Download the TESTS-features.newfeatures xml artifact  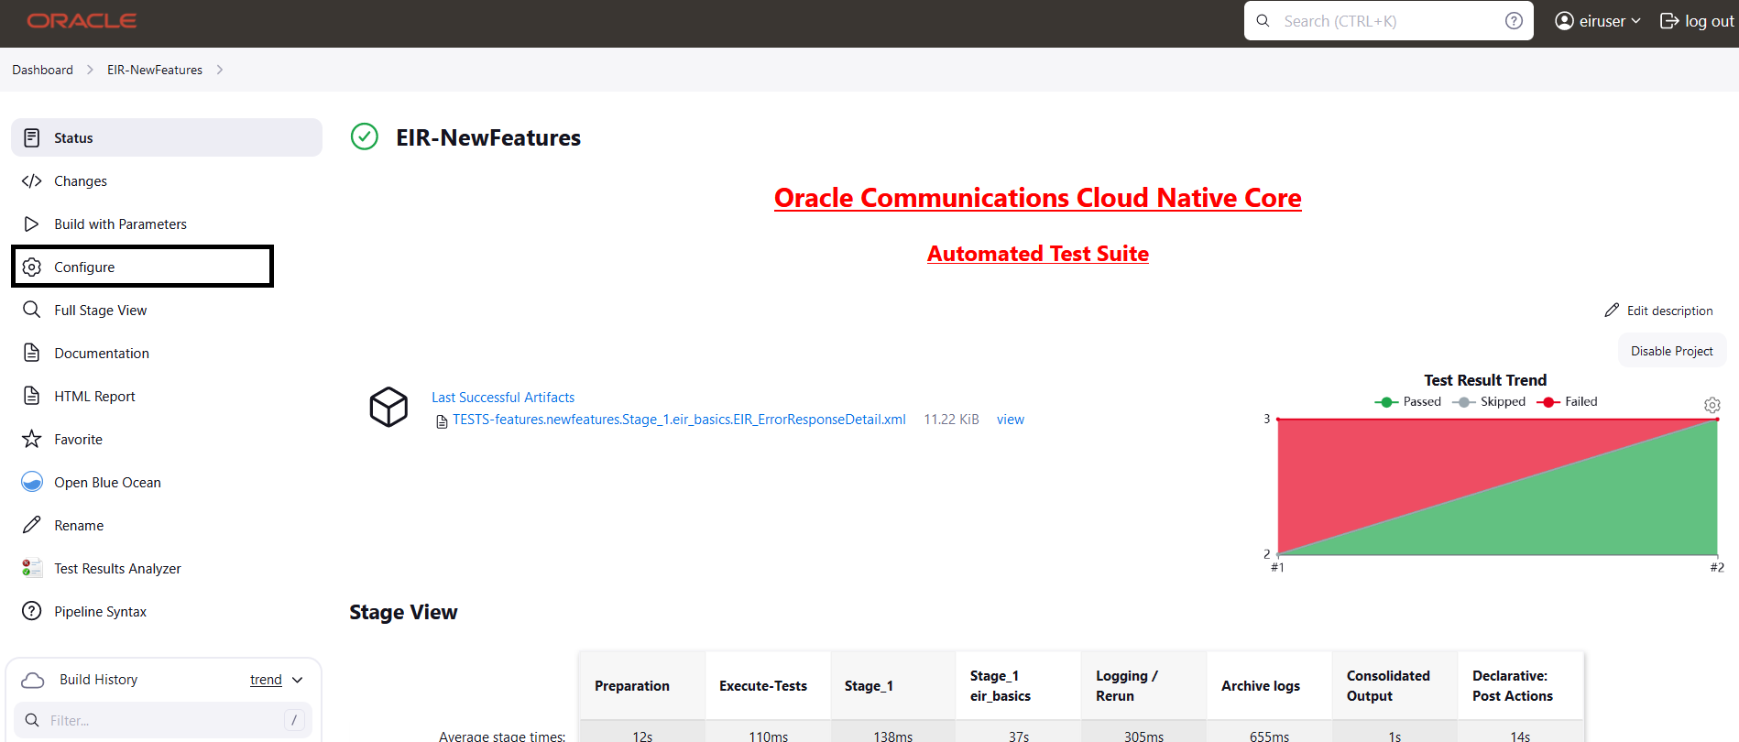(x=679, y=420)
